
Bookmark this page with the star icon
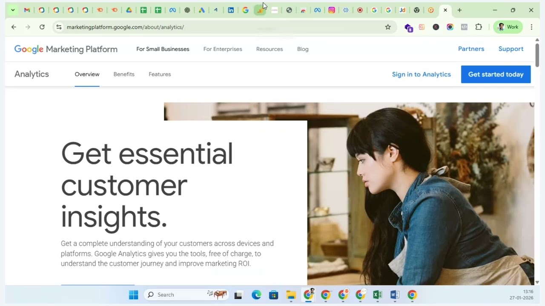coord(388,27)
